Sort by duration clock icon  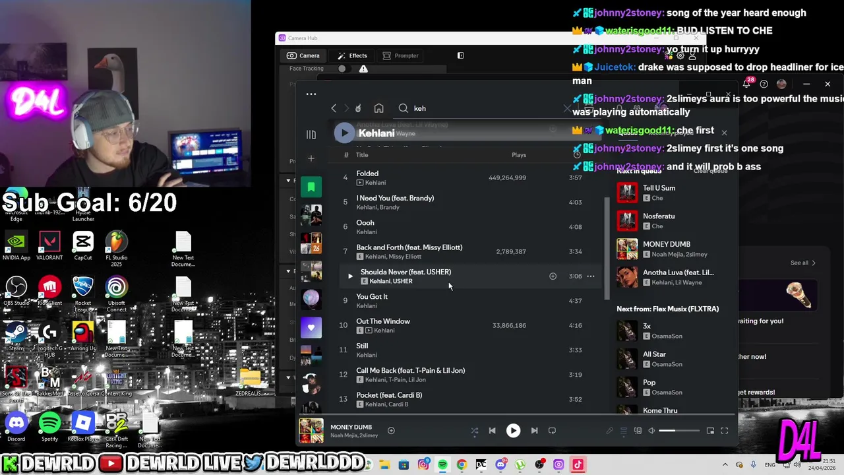point(576,155)
